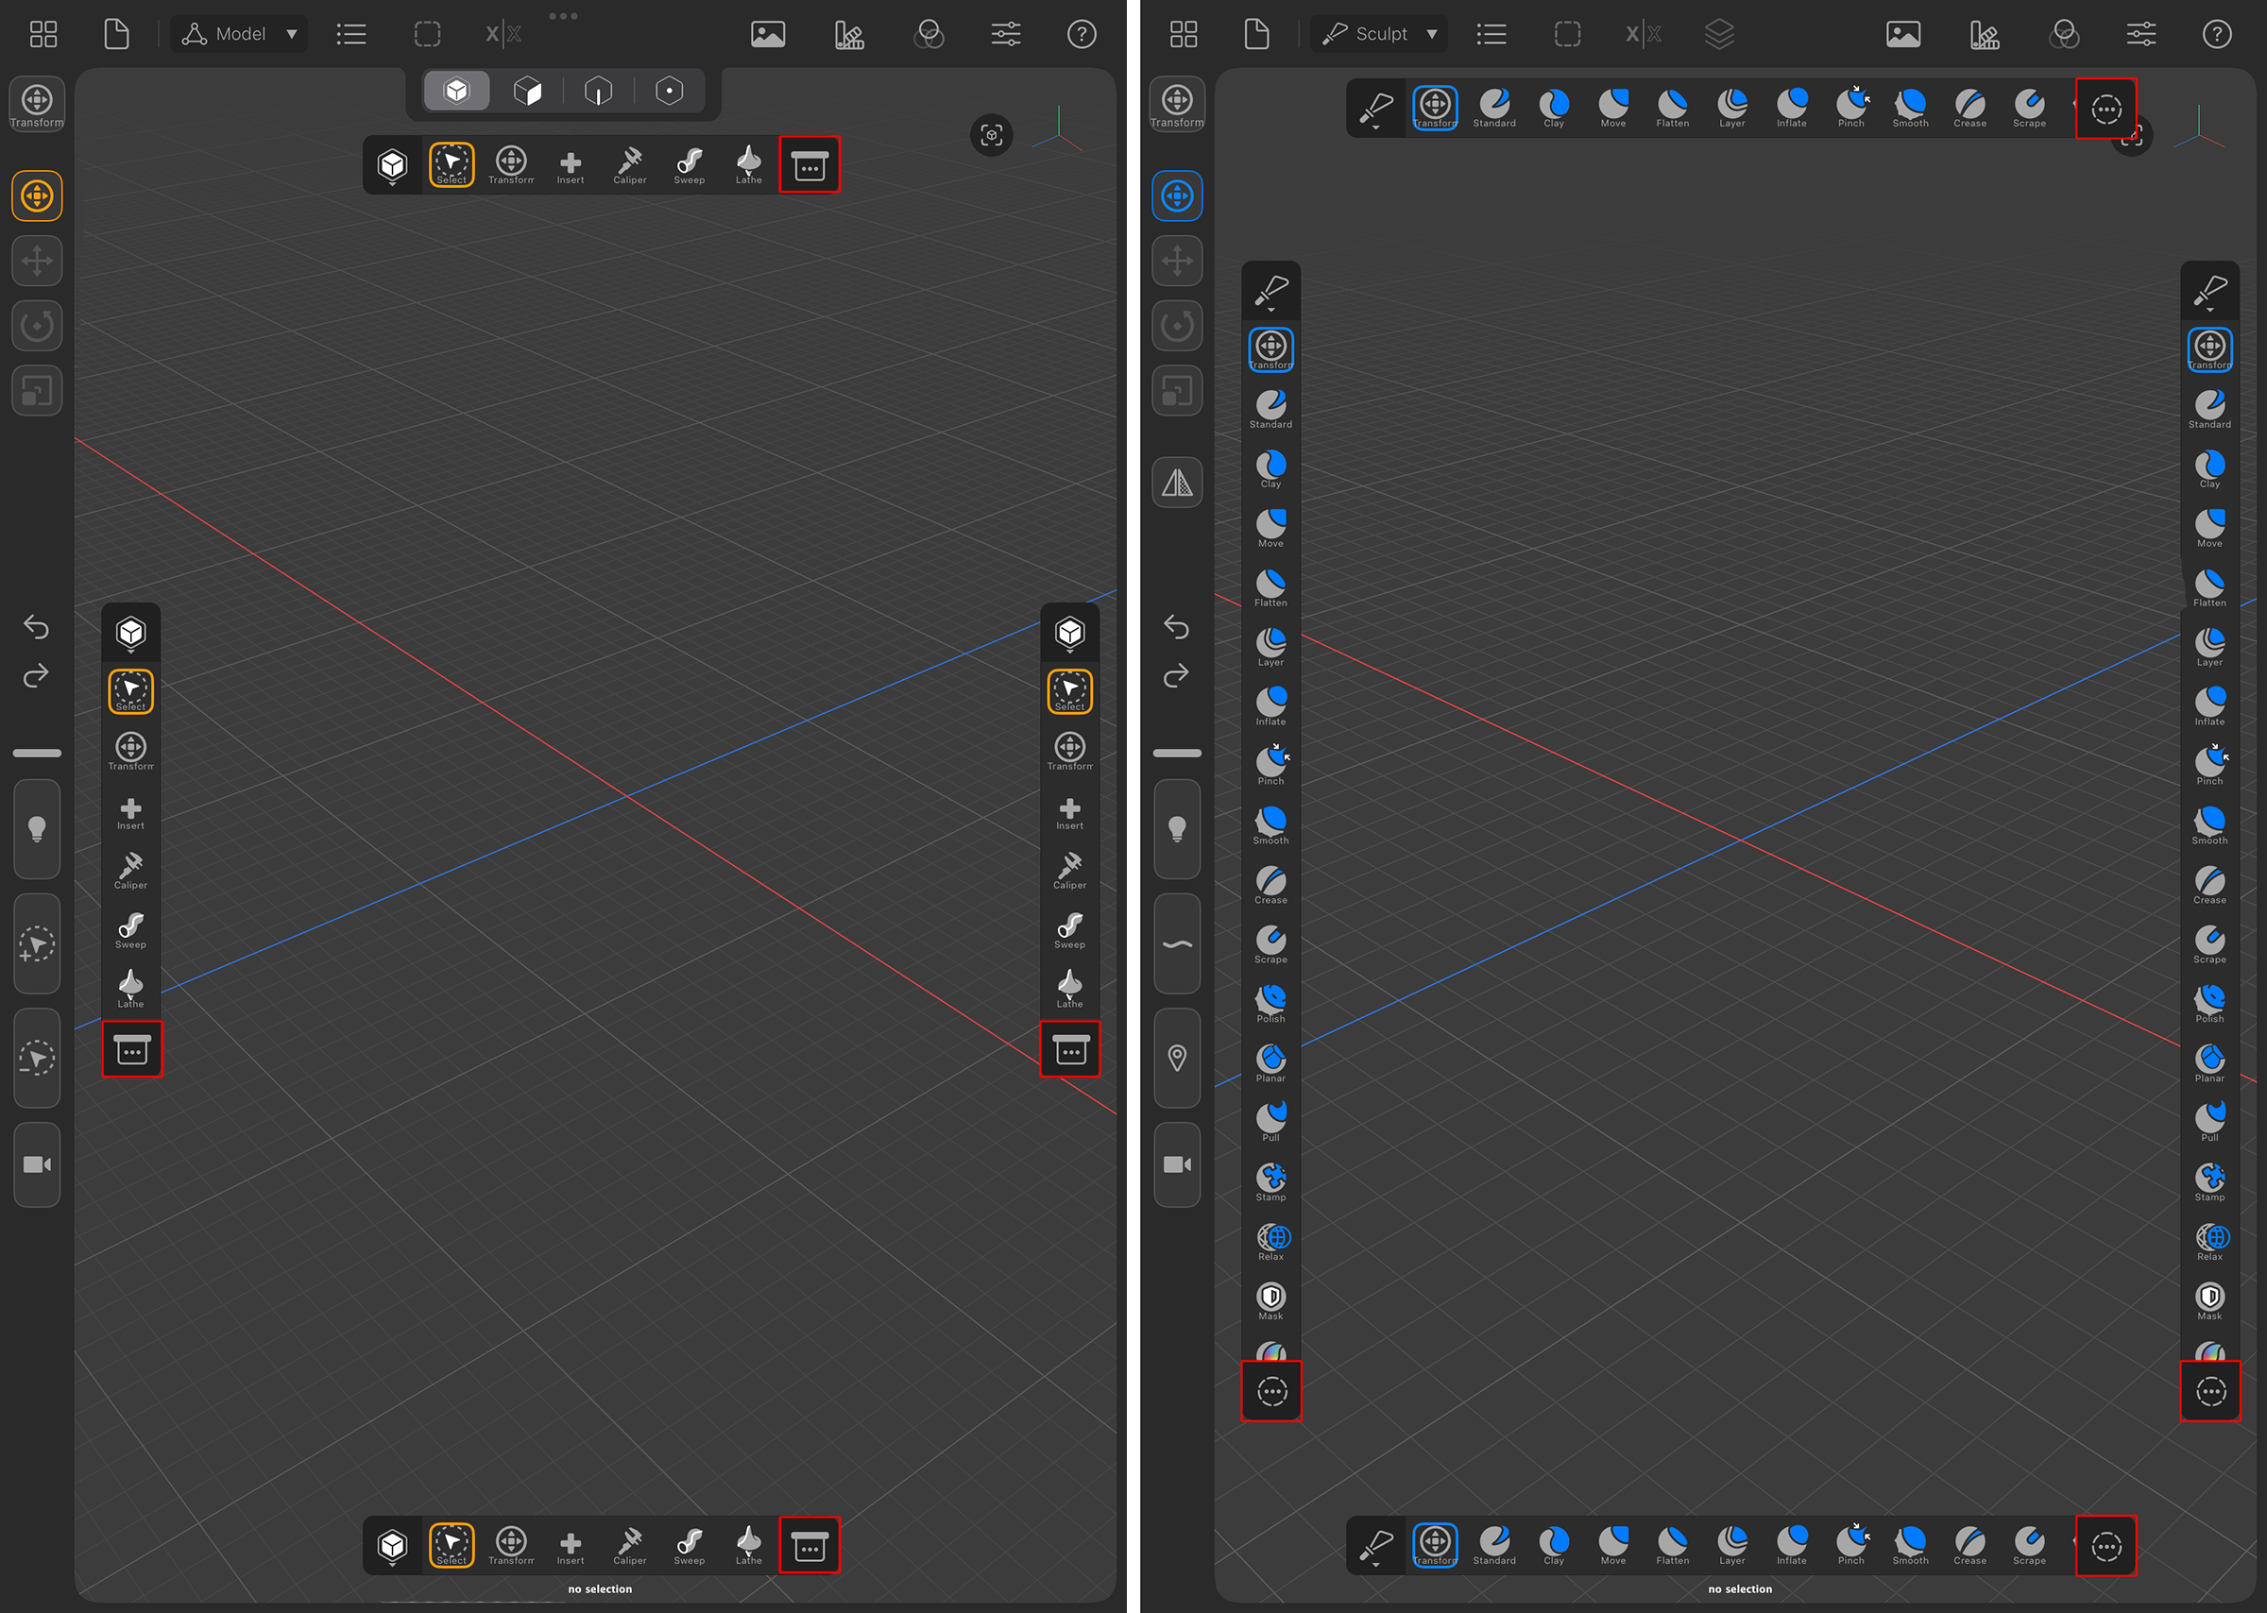Redo the action in the Sculpt window

pos(1177,676)
